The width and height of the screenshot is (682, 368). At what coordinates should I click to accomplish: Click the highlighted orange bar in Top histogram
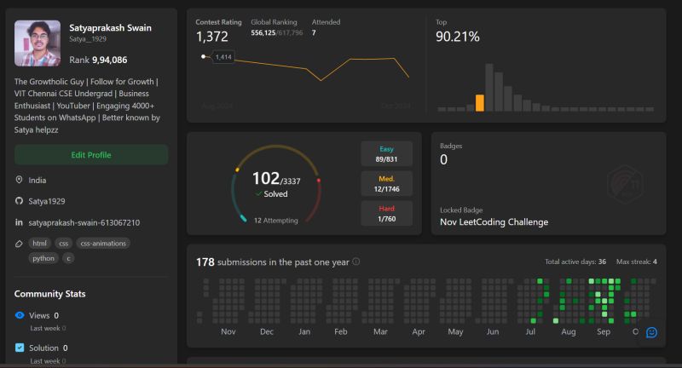pos(480,103)
